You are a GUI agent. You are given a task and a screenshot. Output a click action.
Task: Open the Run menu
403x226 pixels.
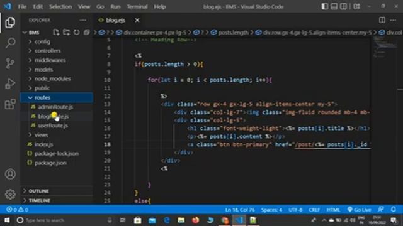[115, 7]
